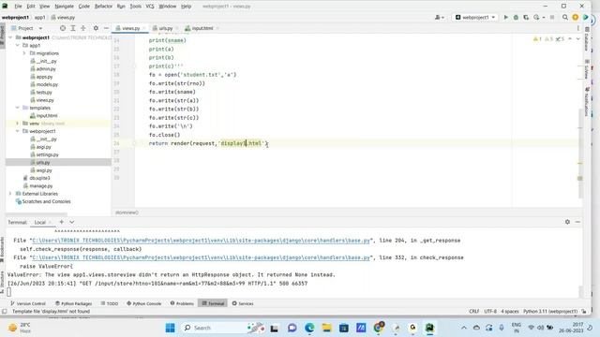Open the File menu
Viewport: 600px width, 337px height.
pyautogui.click(x=18, y=7)
